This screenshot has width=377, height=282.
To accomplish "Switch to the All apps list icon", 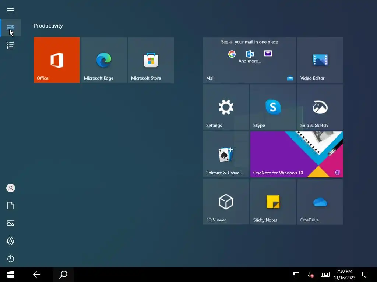I will pos(11,45).
